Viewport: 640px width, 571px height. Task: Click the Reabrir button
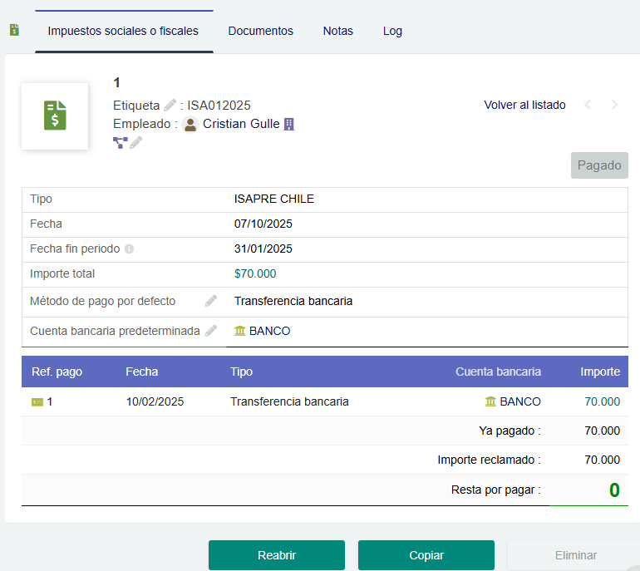276,555
